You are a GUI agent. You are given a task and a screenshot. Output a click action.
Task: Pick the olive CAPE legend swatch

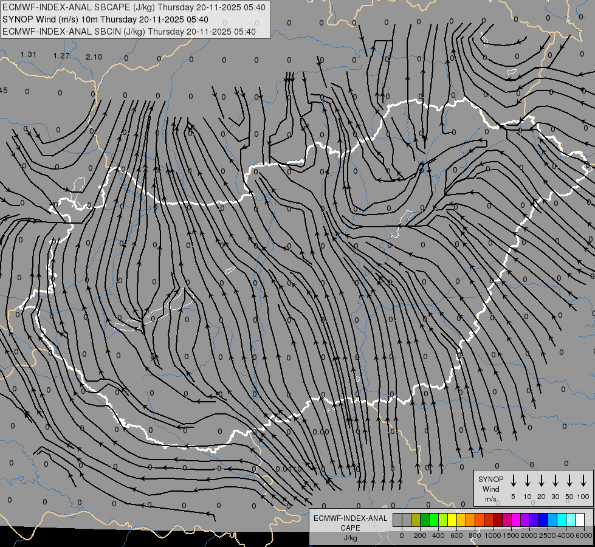(x=416, y=520)
